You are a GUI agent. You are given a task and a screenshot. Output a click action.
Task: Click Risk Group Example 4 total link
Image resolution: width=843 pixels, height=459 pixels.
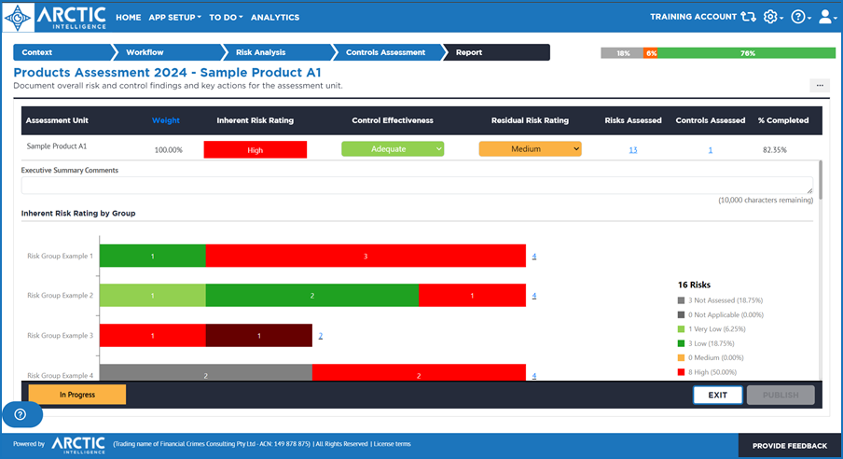click(x=533, y=376)
